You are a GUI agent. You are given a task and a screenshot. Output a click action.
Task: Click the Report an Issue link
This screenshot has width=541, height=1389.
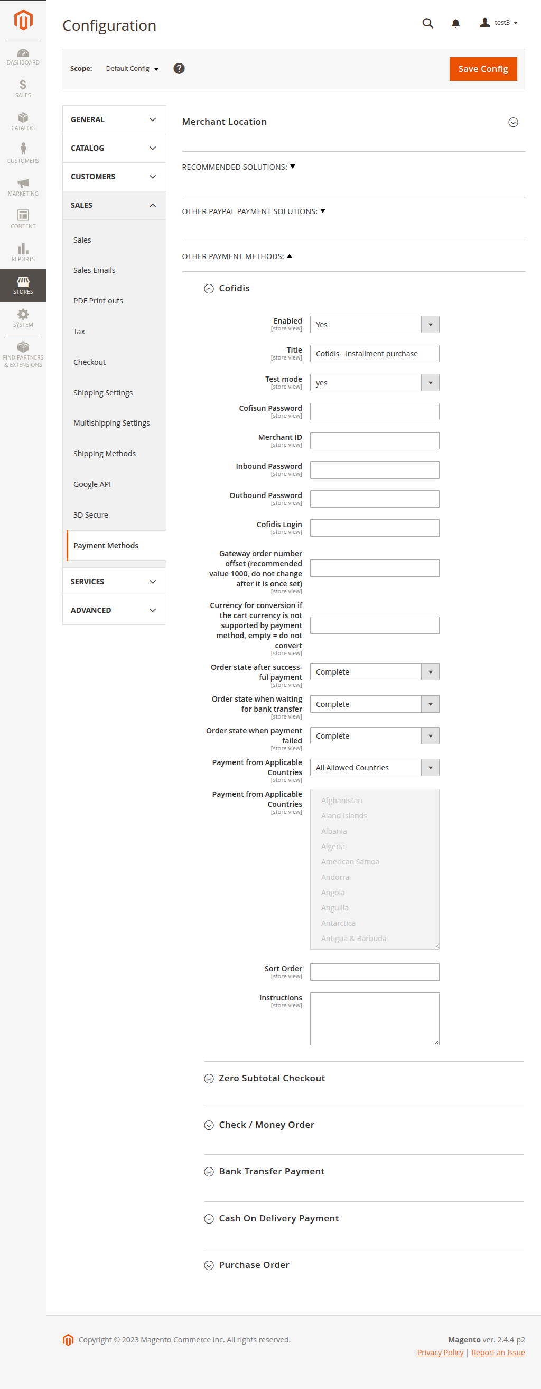pyautogui.click(x=498, y=1352)
